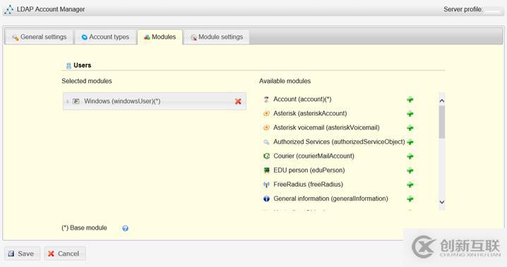Click 'FreeRadius (freeRadius)' label
This screenshot has width=507, height=267.
coord(308,185)
